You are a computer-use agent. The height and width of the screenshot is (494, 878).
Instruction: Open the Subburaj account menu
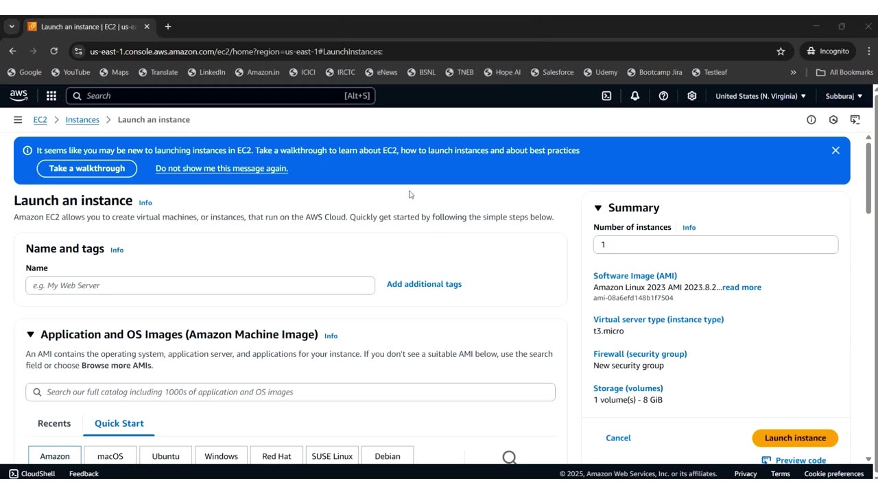843,96
